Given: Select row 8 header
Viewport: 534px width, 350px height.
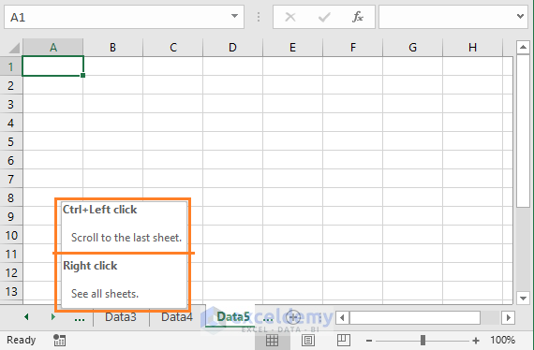Looking at the screenshot, I should (x=11, y=197).
